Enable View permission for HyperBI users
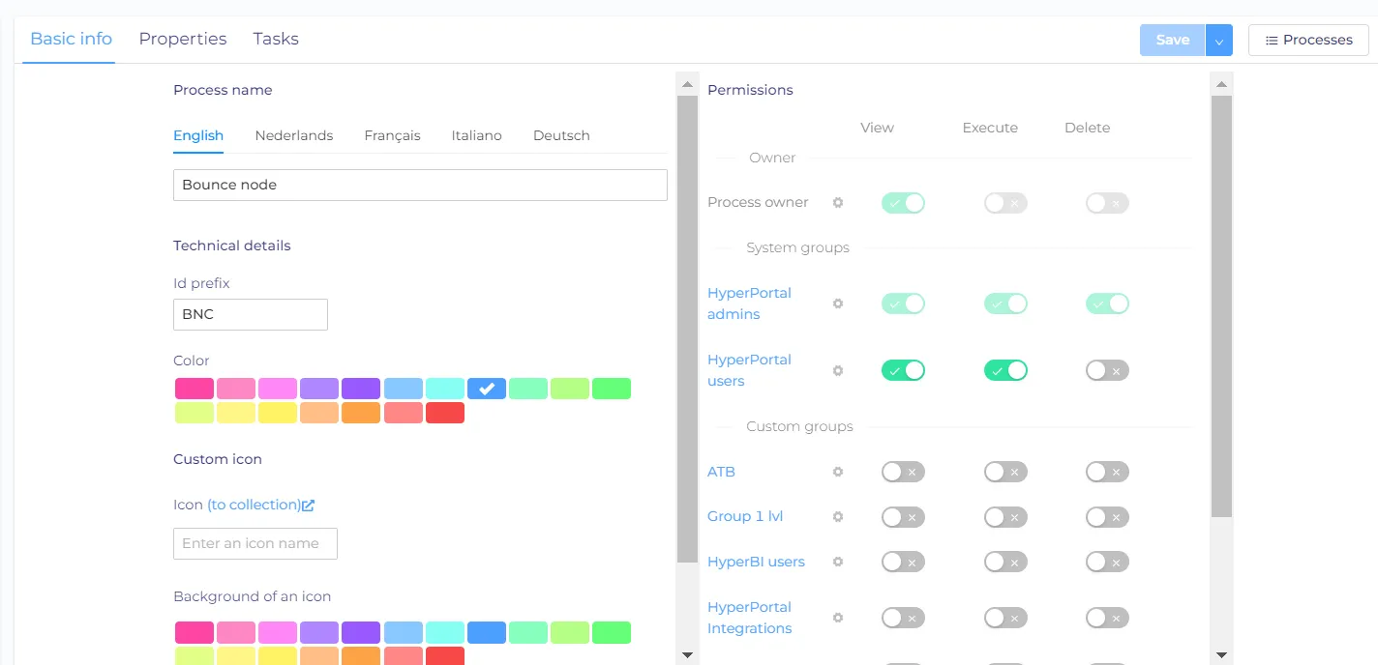1378x665 pixels. tap(903, 562)
